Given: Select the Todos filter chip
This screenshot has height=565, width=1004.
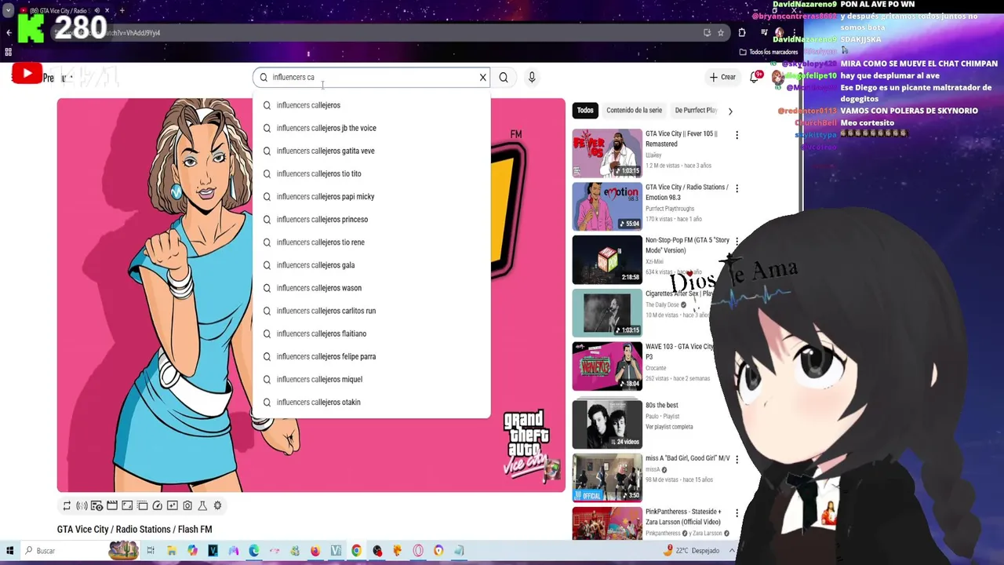Looking at the screenshot, I should [585, 111].
